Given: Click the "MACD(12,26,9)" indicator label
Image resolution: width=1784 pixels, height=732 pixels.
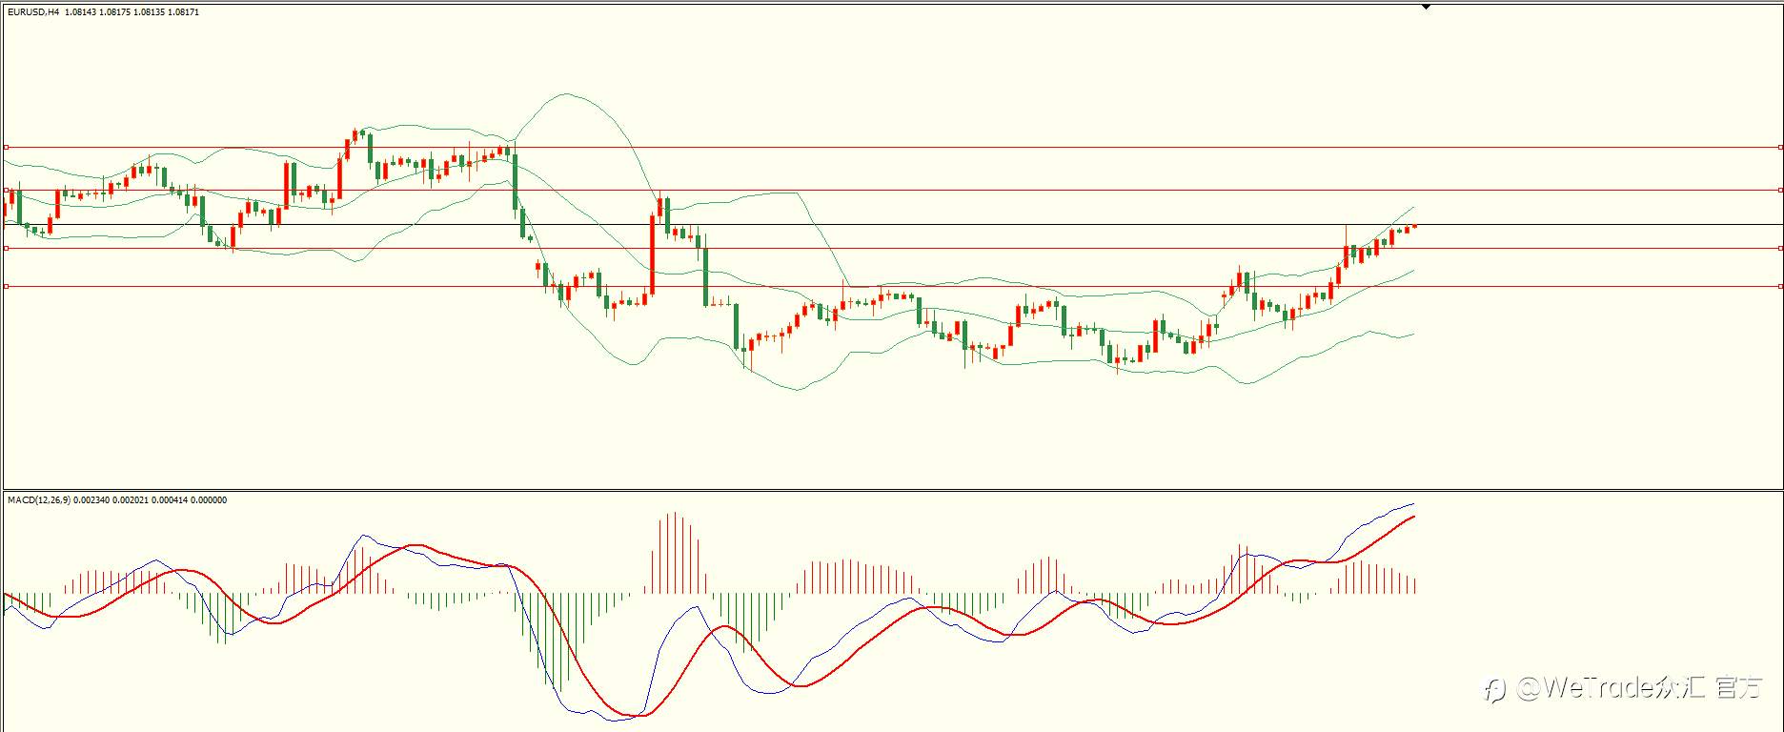Looking at the screenshot, I should pos(39,500).
